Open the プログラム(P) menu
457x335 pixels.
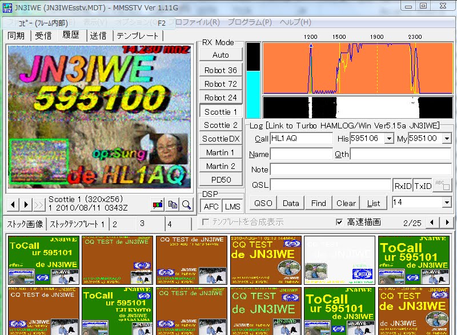[x=250, y=22]
